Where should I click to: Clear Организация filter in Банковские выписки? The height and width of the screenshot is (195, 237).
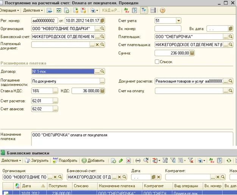55,177
